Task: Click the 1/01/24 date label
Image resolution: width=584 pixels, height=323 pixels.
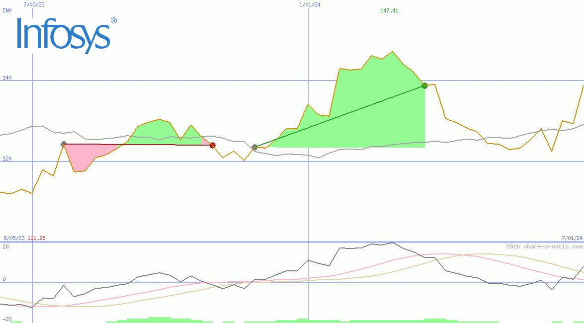Action: click(310, 4)
